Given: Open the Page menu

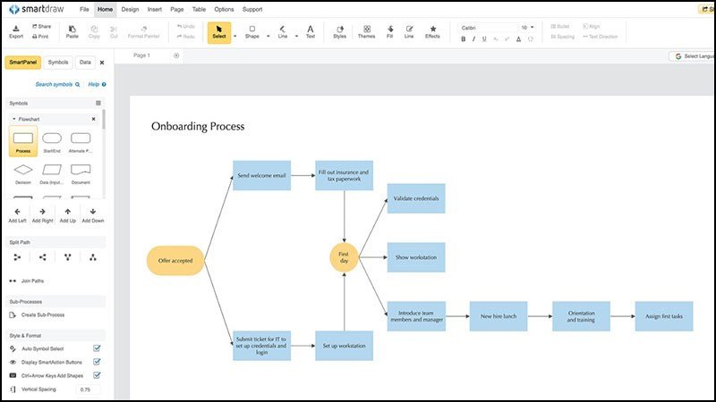Looking at the screenshot, I should [x=177, y=9].
